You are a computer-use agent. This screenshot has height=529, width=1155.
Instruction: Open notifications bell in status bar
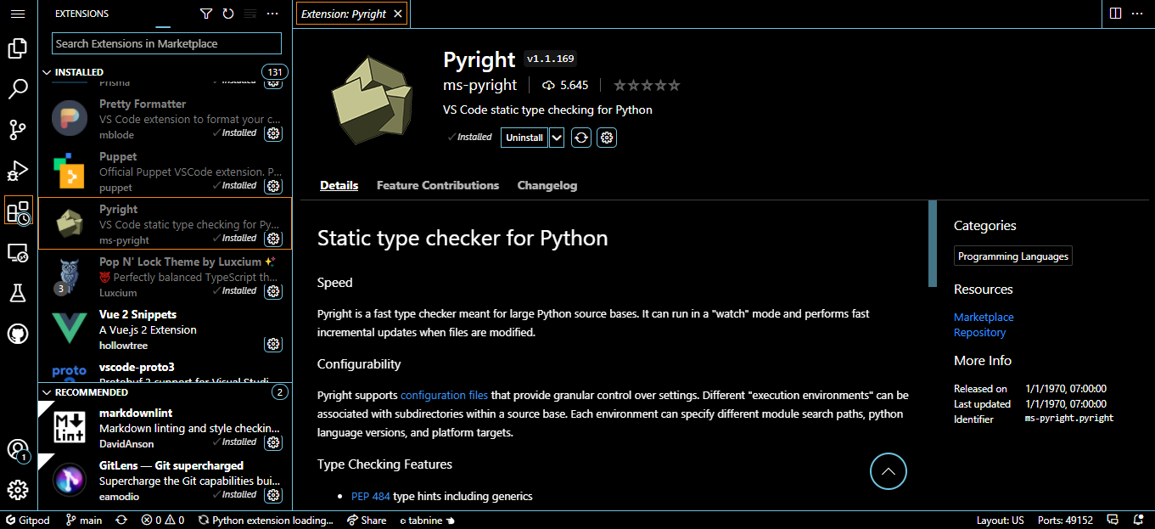tap(1138, 520)
